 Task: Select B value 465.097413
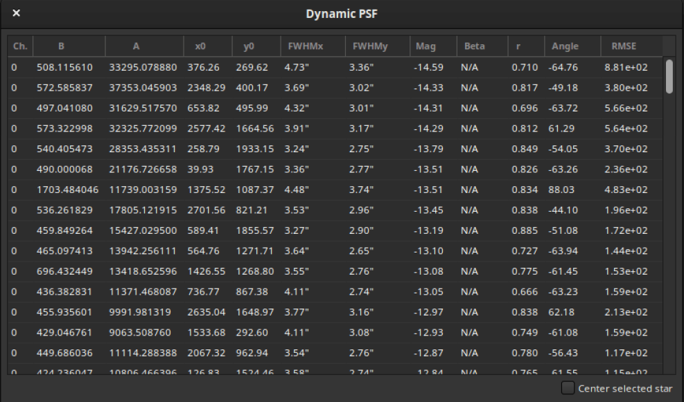point(64,251)
